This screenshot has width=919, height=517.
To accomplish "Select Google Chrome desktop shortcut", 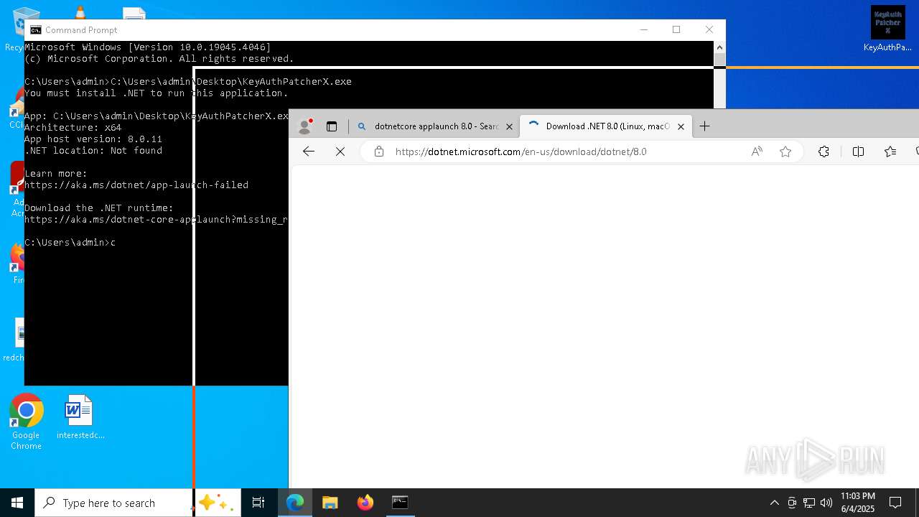I will [26, 422].
